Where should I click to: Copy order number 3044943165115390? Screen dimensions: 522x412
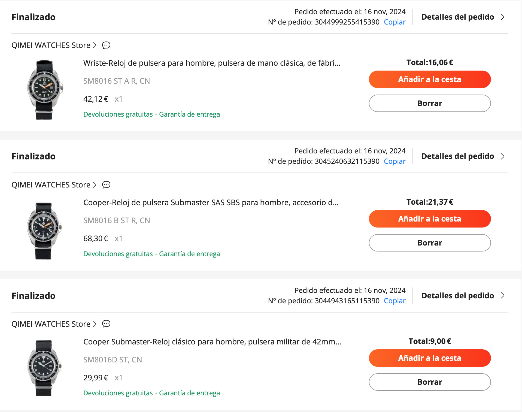(x=394, y=301)
